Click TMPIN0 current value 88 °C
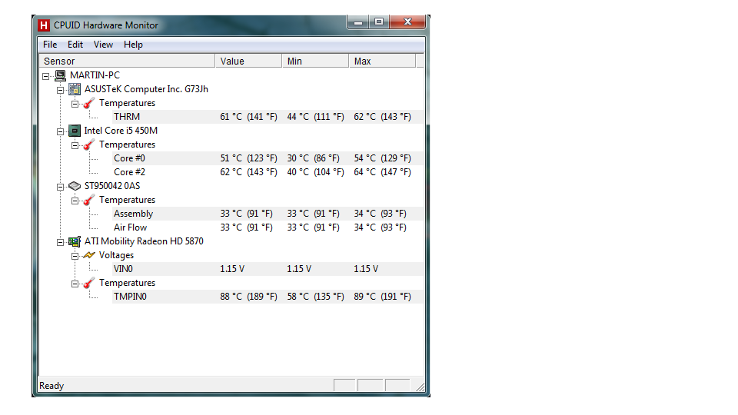 [x=248, y=297]
